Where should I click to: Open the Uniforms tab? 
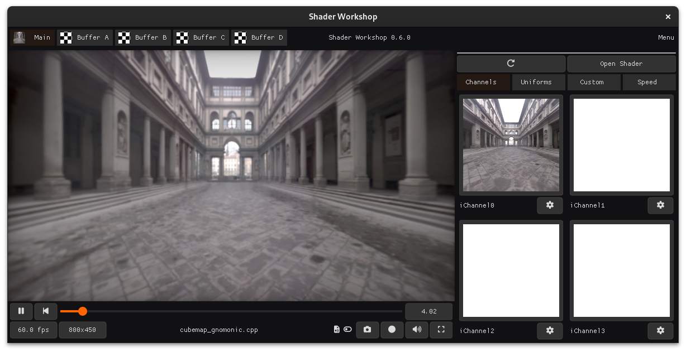pyautogui.click(x=539, y=82)
